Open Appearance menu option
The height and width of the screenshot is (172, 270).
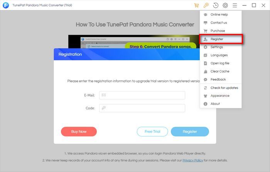221,96
